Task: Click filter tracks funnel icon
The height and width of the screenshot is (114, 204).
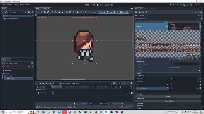Action: pos(74,104)
